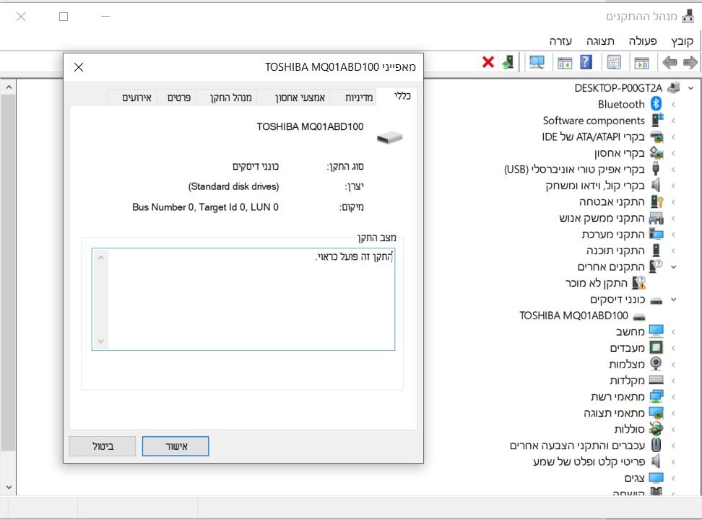The image size is (702, 520).
Task: Click the speaker icon beside פריטי קלט ופלט של שמע
Action: [656, 461]
